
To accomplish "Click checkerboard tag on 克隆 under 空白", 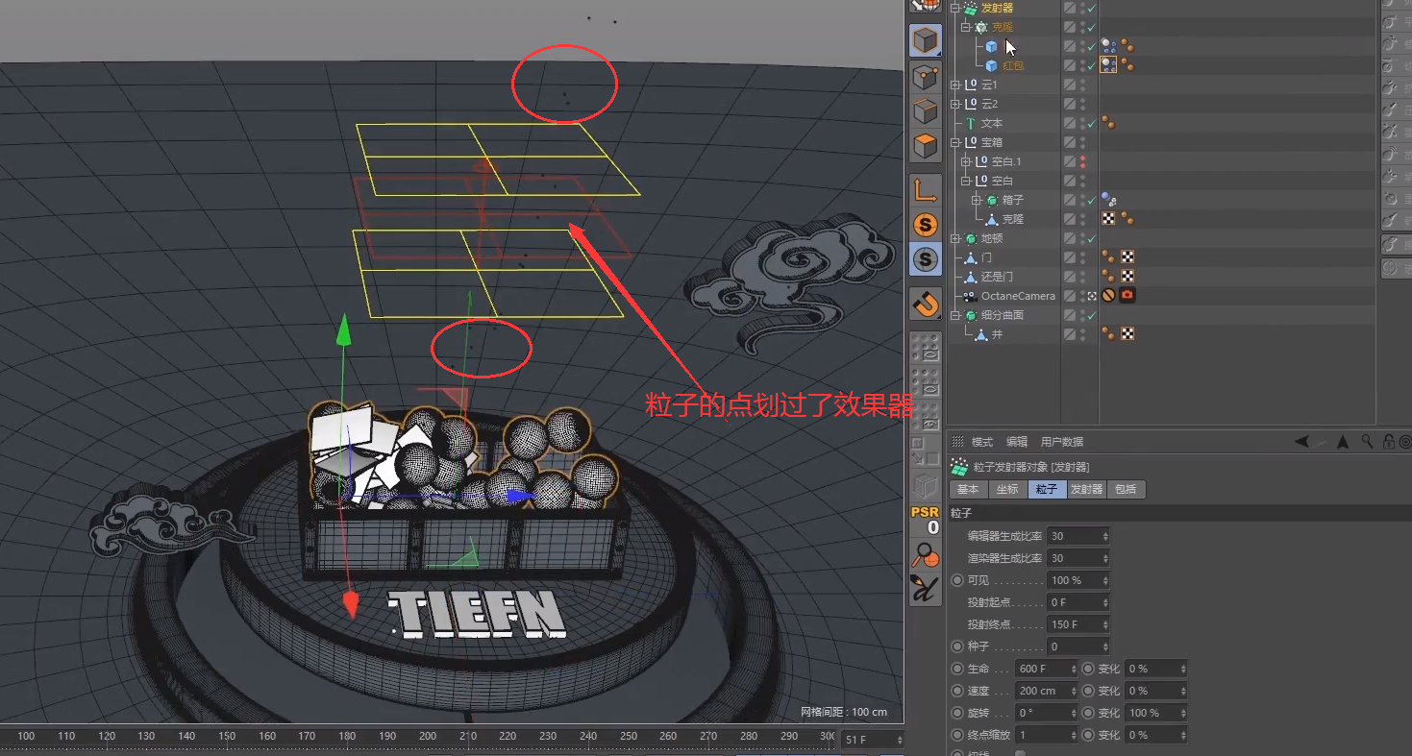I will [1108, 219].
